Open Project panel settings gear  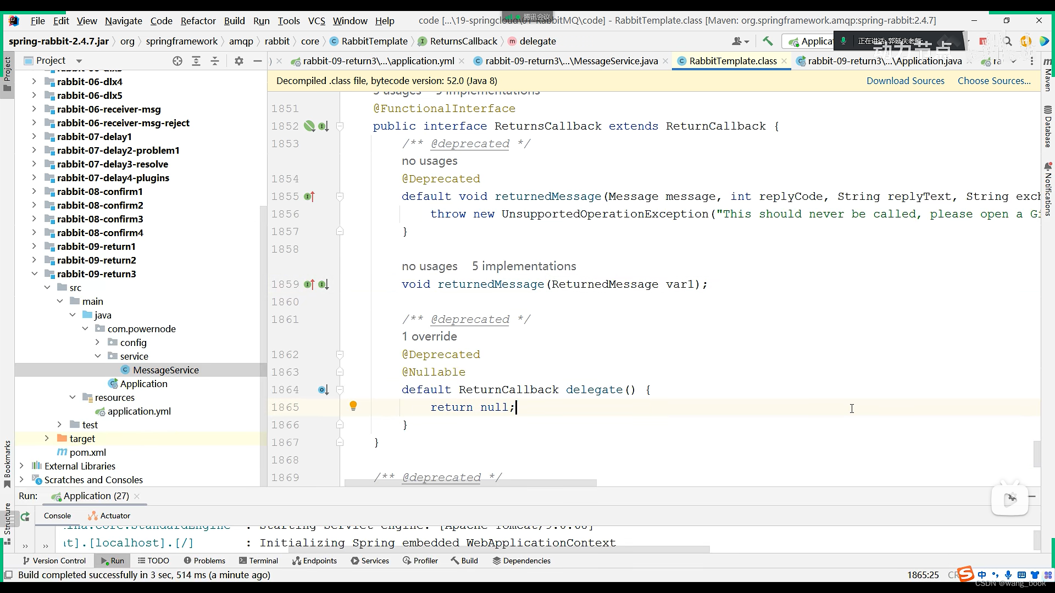tap(238, 61)
